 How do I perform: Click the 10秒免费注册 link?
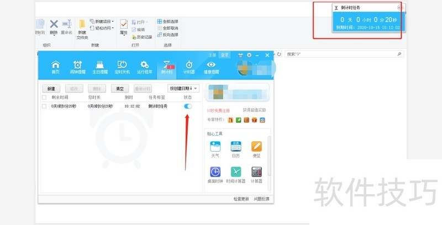click(x=218, y=110)
